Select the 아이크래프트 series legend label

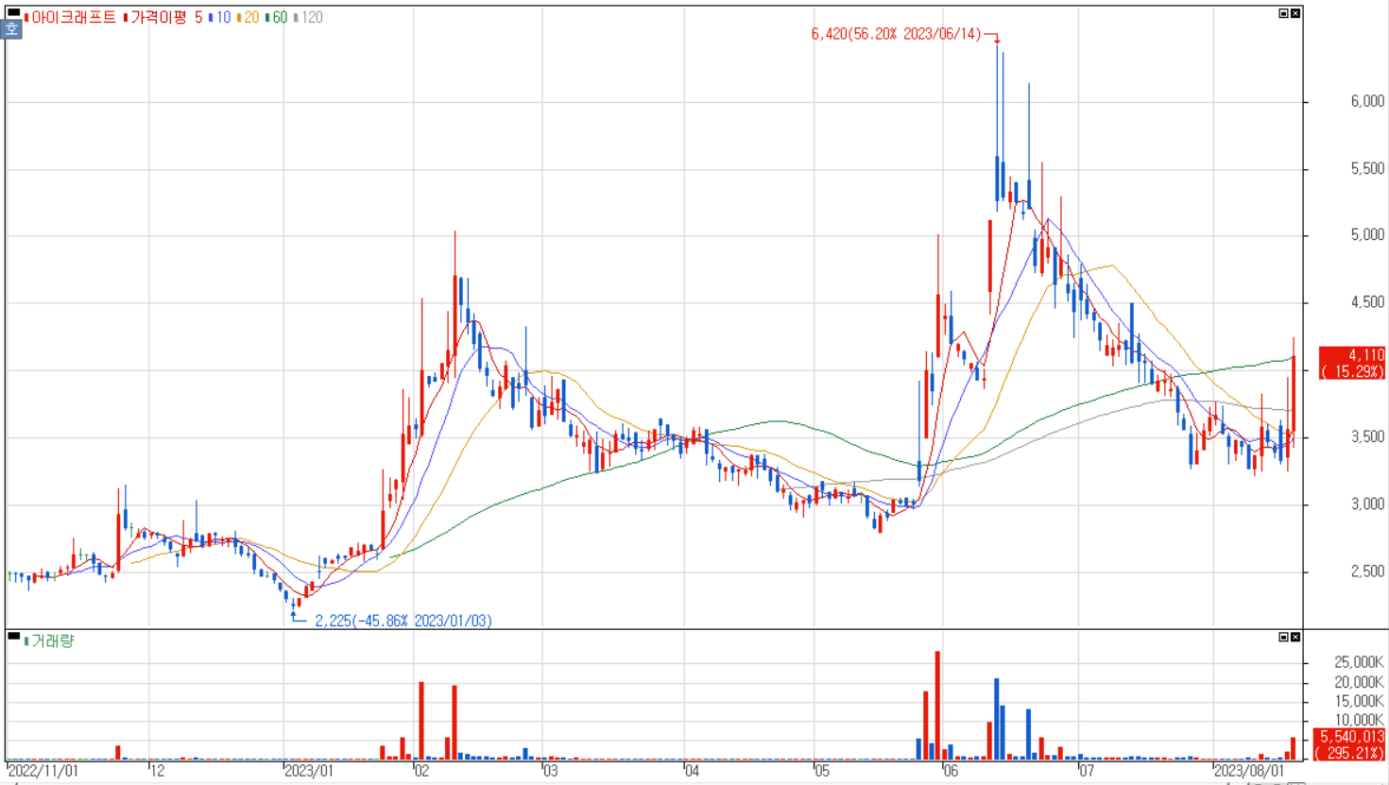tap(73, 17)
